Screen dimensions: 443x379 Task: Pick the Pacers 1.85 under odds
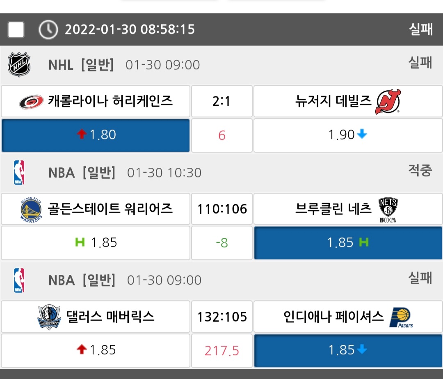[348, 350]
